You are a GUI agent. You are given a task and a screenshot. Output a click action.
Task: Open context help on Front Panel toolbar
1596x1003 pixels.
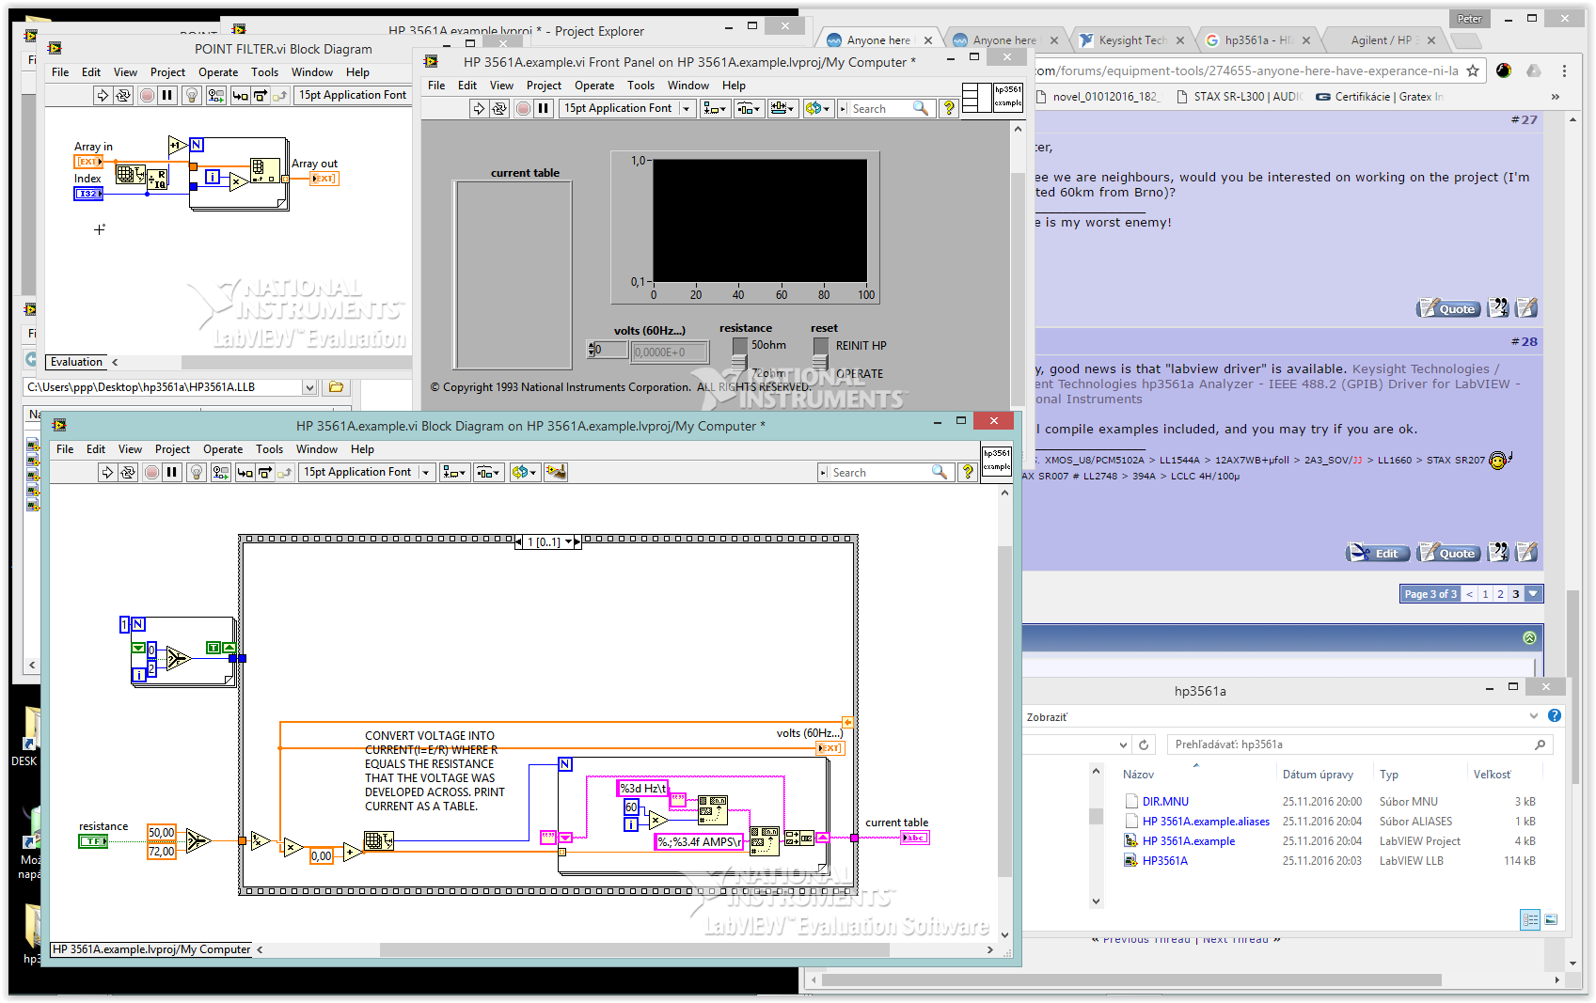coord(948,108)
